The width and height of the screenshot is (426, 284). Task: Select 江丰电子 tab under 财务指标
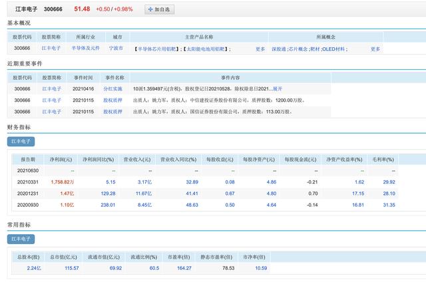tap(21, 142)
